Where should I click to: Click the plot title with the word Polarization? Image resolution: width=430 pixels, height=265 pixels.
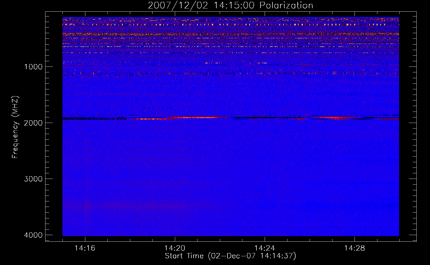pyautogui.click(x=230, y=6)
